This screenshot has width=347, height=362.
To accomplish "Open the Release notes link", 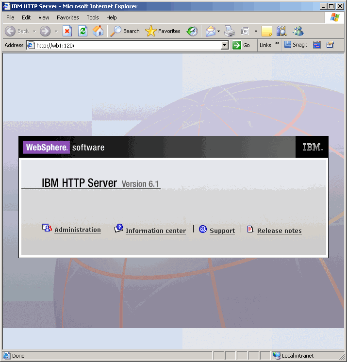I will click(x=279, y=231).
